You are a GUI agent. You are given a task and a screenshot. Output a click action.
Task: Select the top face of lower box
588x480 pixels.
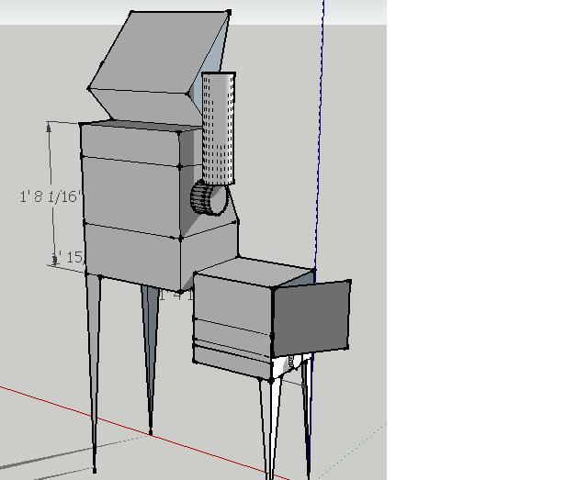tap(253, 273)
